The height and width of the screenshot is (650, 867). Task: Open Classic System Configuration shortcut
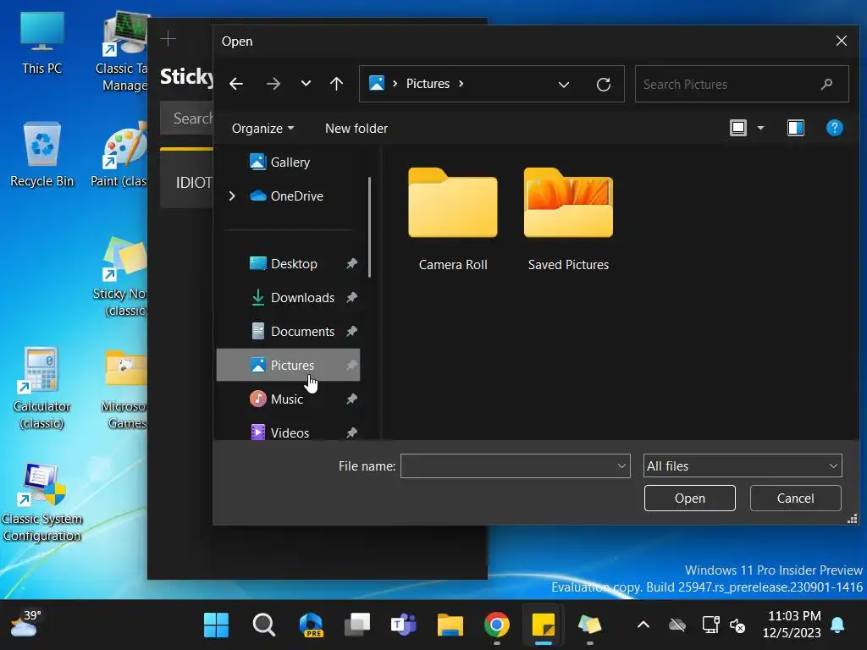tap(42, 503)
